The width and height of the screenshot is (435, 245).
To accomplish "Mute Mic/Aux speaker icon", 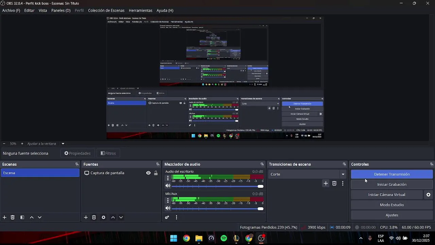I will [168, 208].
